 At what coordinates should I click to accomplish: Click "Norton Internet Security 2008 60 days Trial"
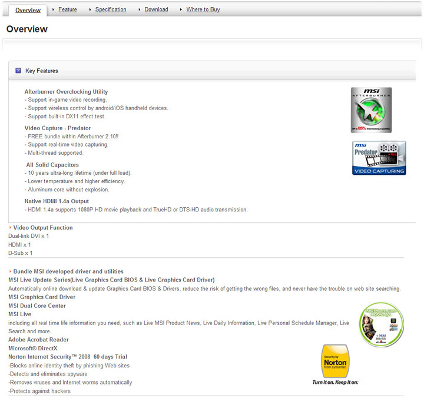(68, 357)
